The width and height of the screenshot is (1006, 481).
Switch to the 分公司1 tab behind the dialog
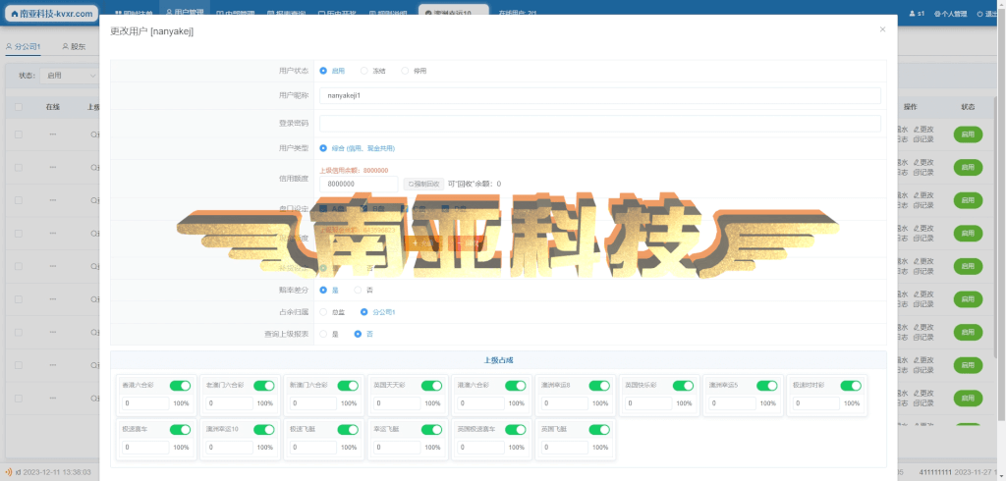point(24,46)
